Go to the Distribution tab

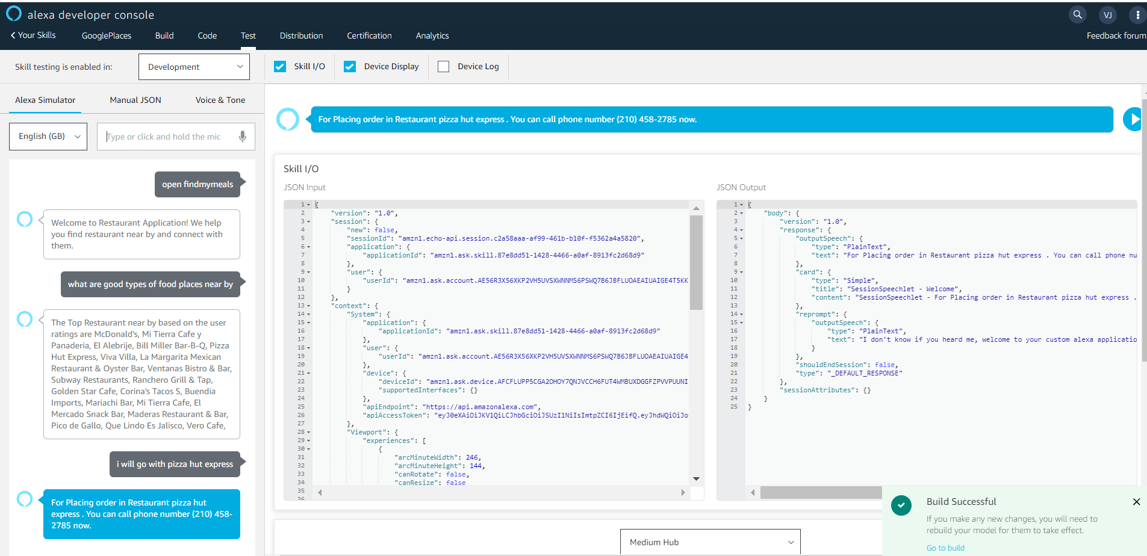(301, 36)
